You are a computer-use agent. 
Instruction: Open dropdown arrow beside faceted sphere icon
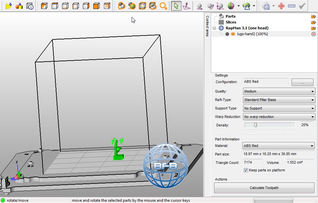click(x=238, y=6)
